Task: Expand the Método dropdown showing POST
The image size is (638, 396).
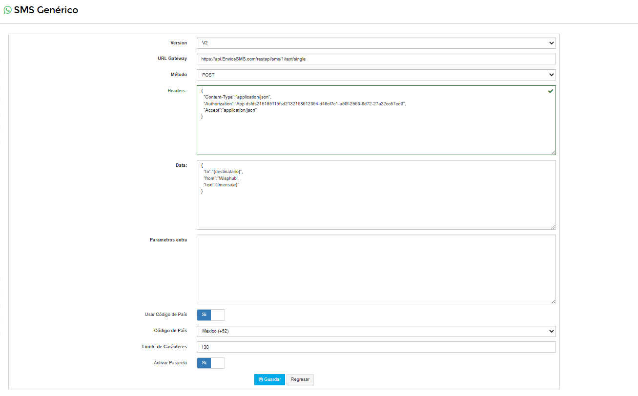Action: tap(376, 75)
